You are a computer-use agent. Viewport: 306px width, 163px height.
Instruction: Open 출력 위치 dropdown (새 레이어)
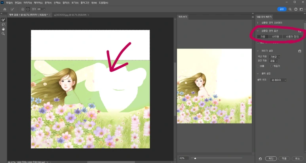(278, 80)
